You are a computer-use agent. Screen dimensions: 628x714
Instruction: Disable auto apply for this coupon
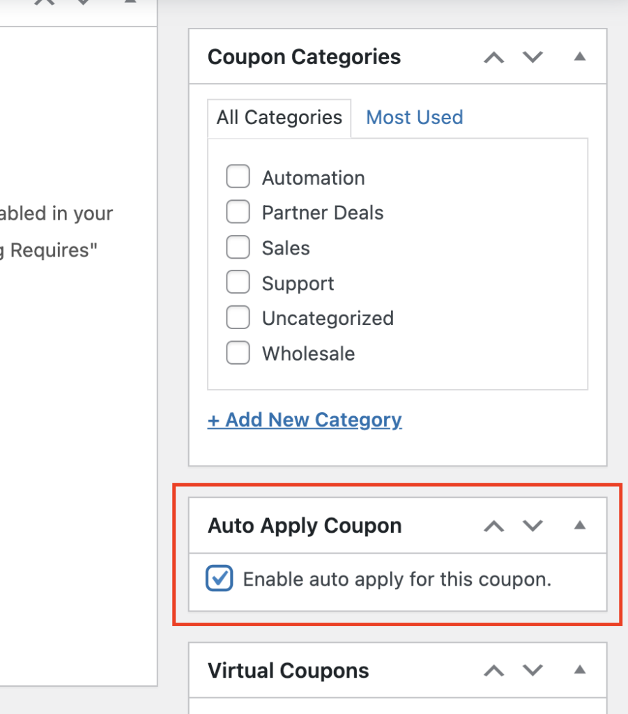click(220, 579)
